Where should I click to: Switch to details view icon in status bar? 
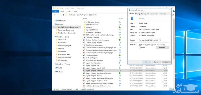(x=171, y=89)
